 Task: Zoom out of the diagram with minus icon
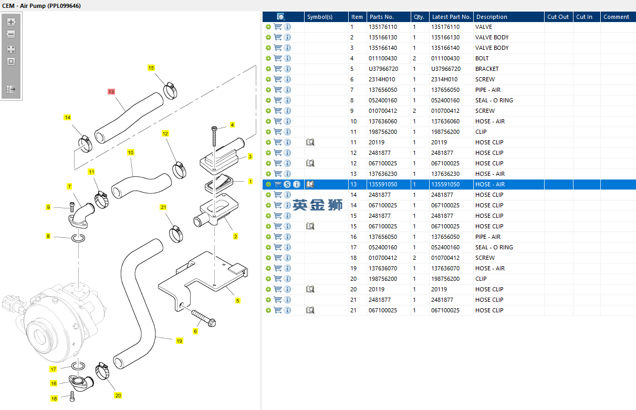point(11,34)
